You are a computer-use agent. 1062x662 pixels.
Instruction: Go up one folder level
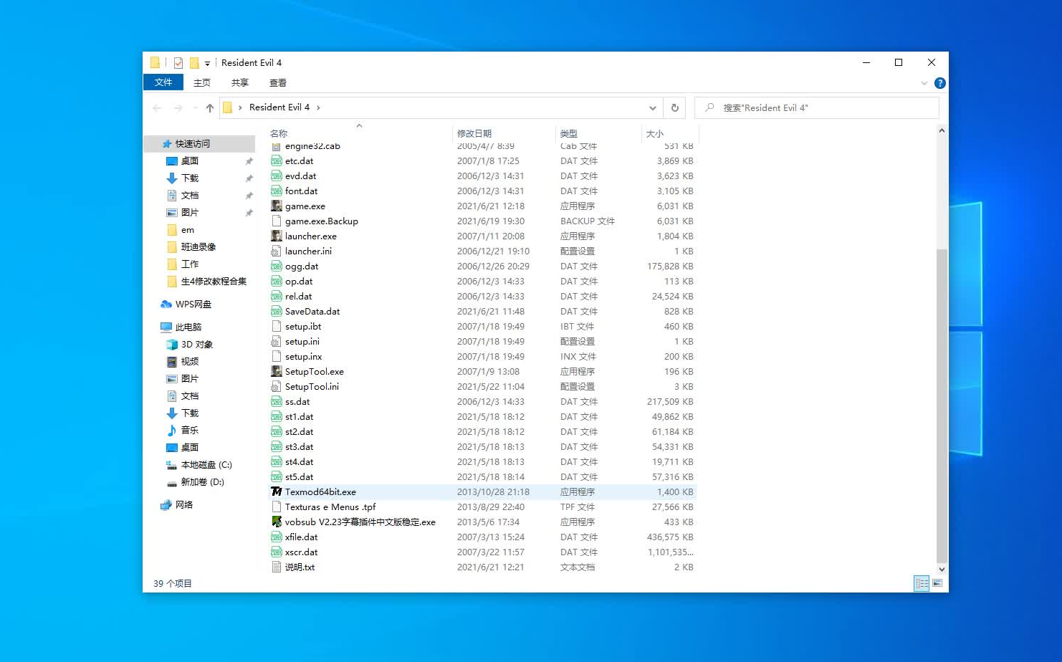[209, 107]
